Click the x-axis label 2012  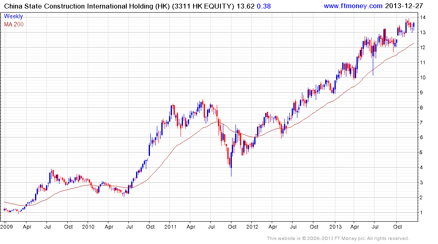click(252, 227)
